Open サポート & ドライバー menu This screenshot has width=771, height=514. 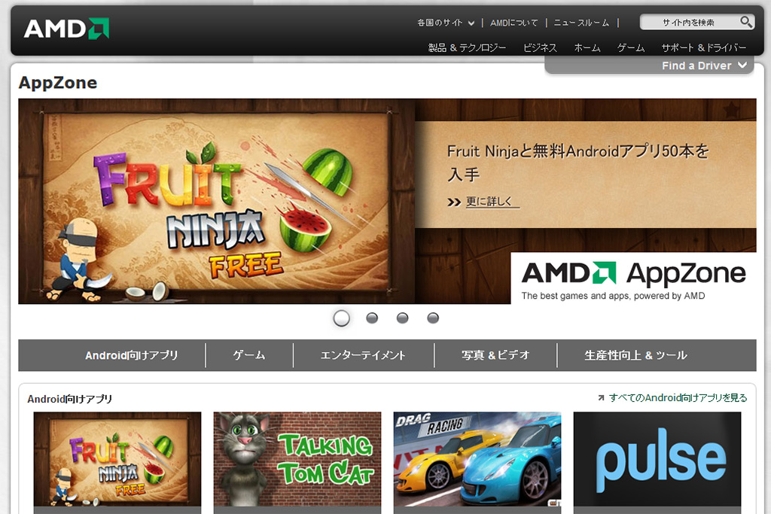tap(704, 47)
